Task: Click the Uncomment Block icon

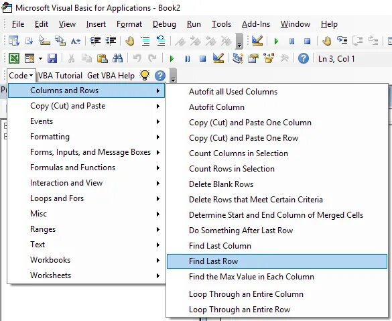Action: pos(161,41)
